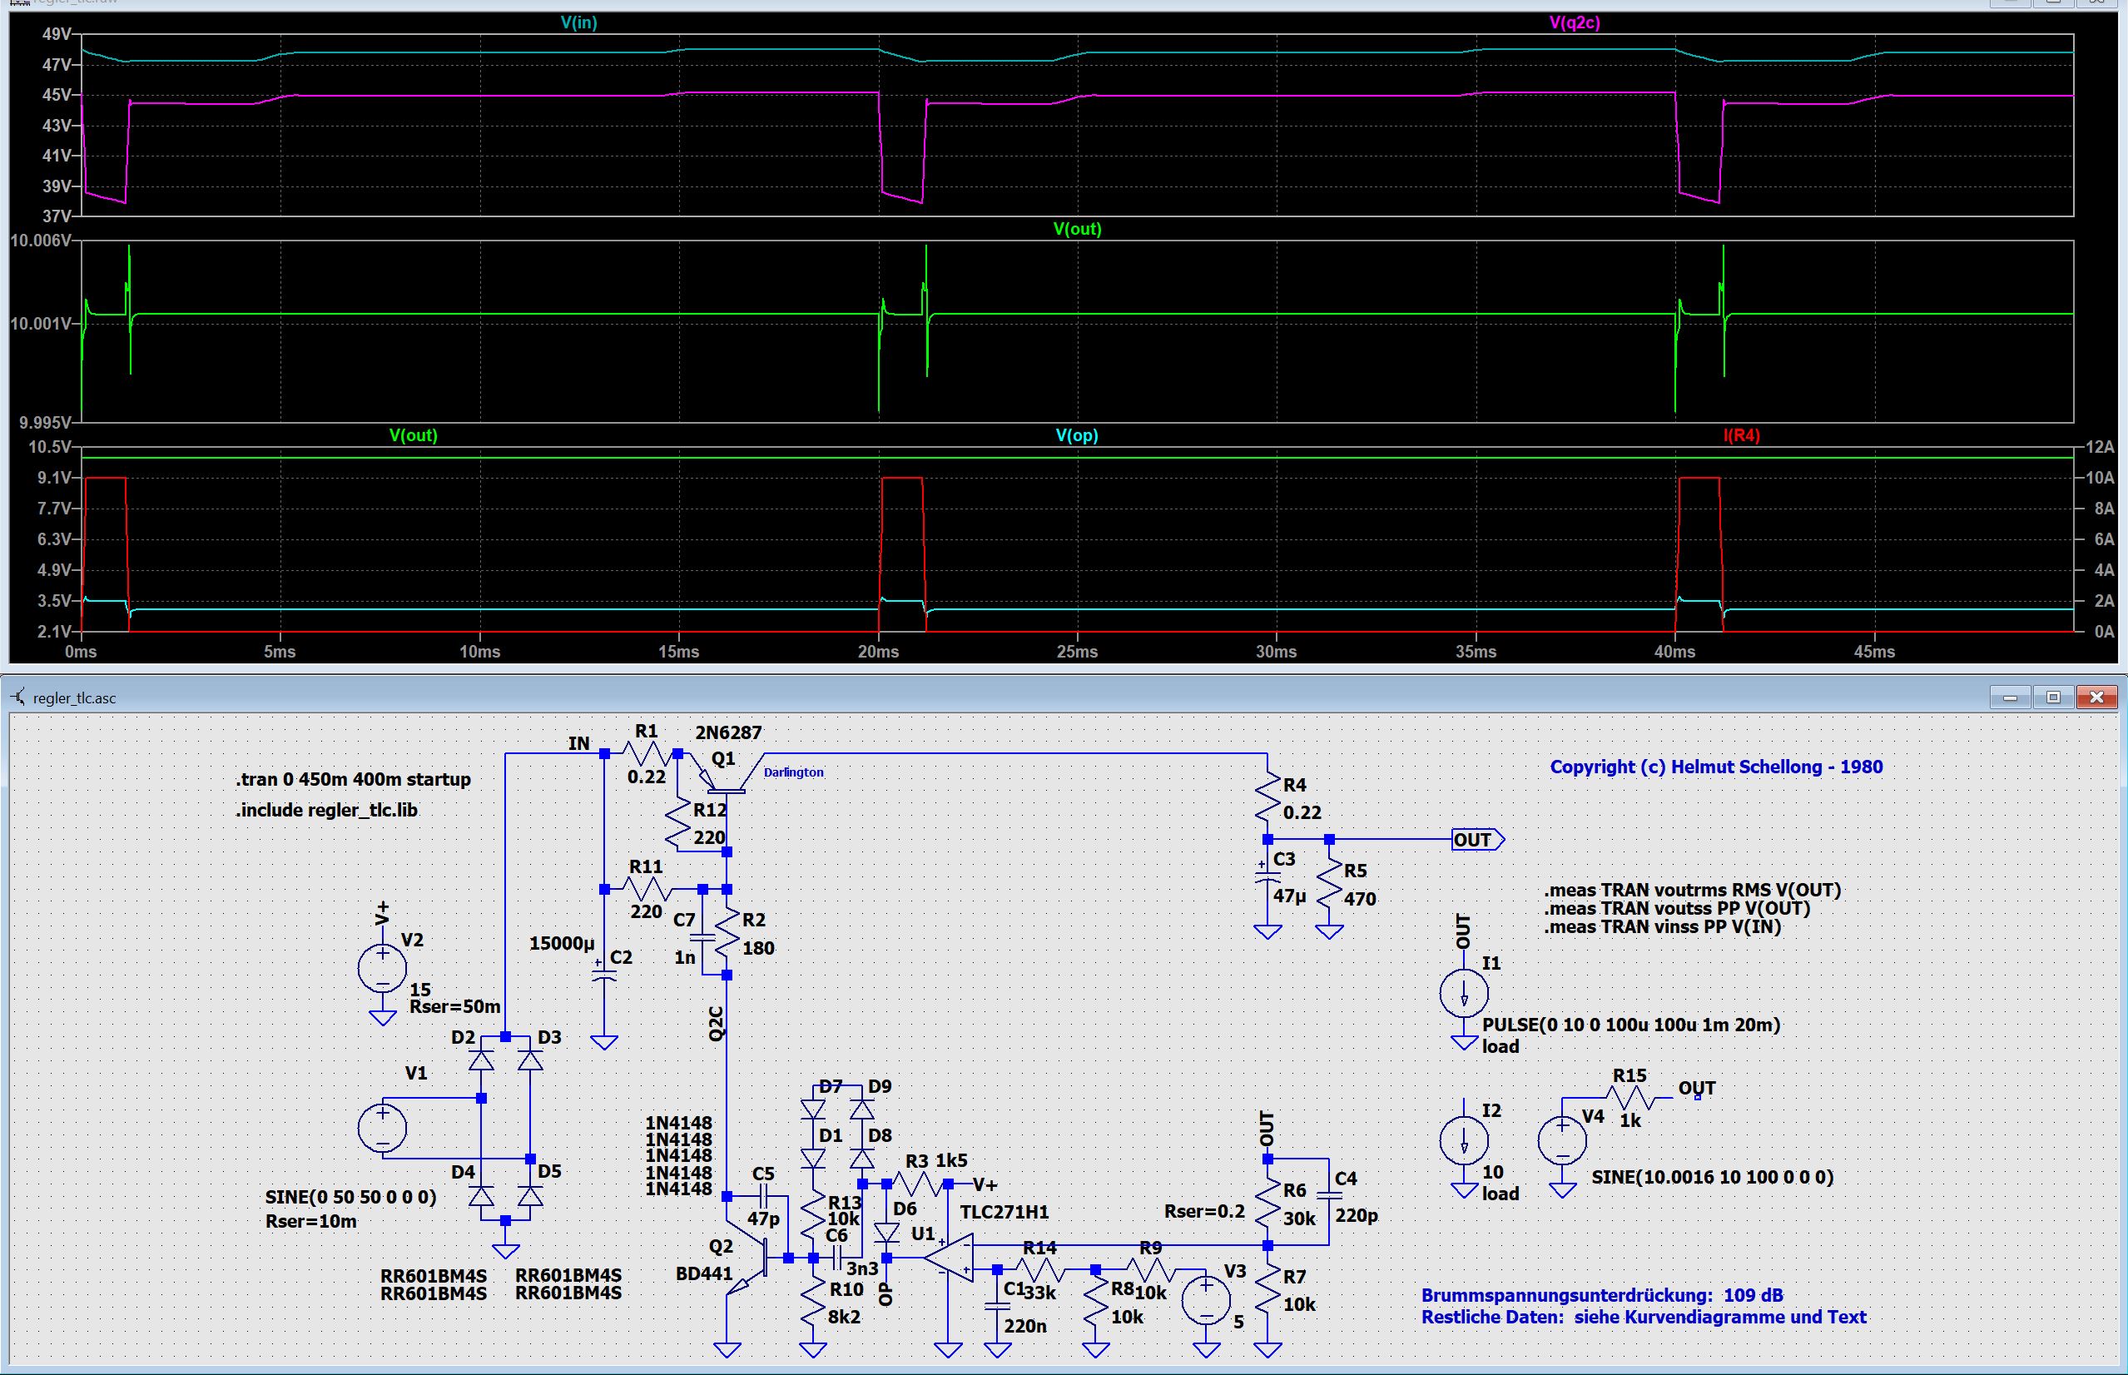Select the red I(R4) trace label

click(1741, 435)
